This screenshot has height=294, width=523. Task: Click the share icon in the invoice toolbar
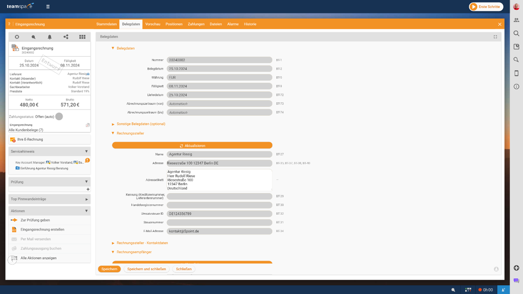tap(66, 37)
